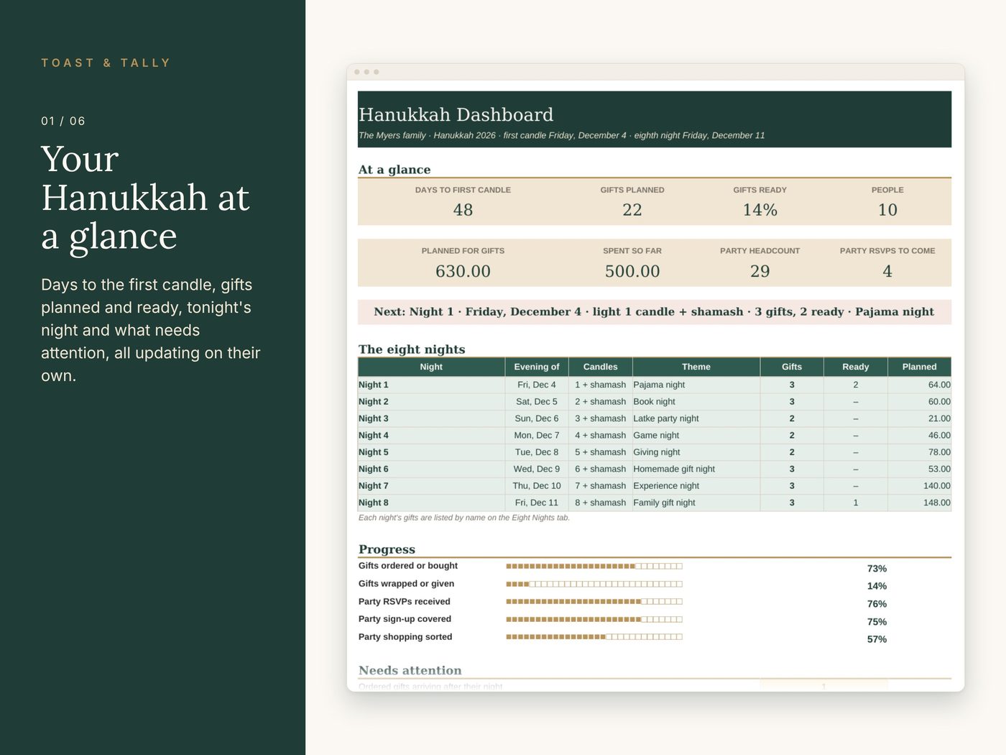Click the Evening of column header
The width and height of the screenshot is (1006, 755).
point(537,367)
